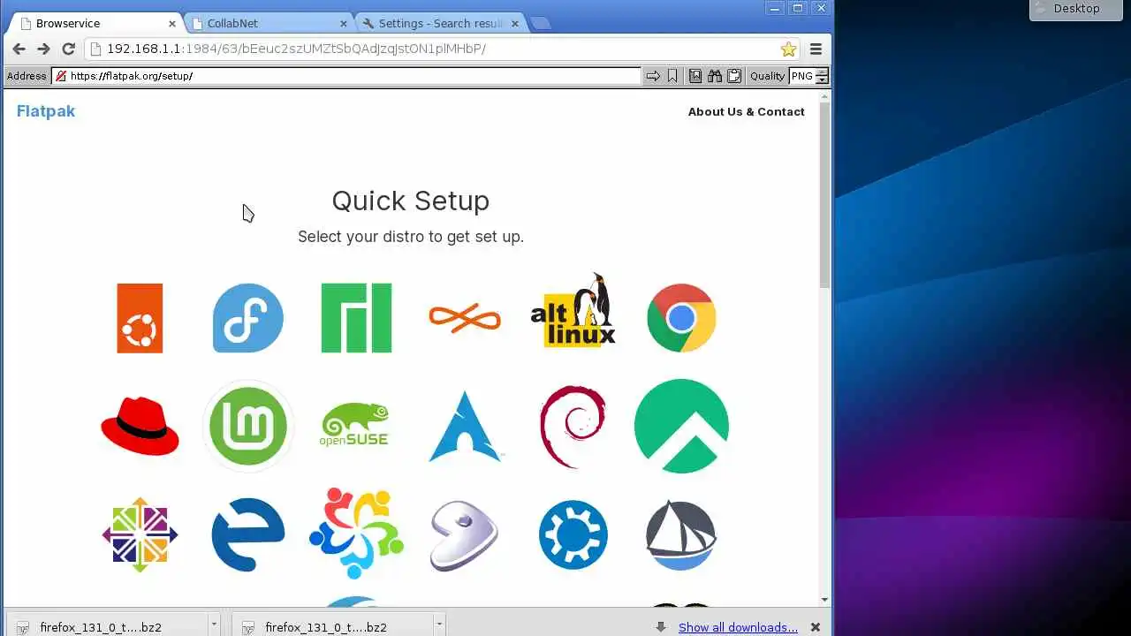
Task: Switch to Settings - Search results tab
Action: (441, 23)
